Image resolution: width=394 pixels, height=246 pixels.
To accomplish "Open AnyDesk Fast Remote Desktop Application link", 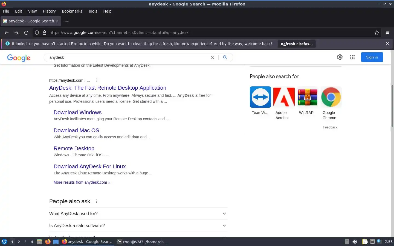I will tap(108, 88).
